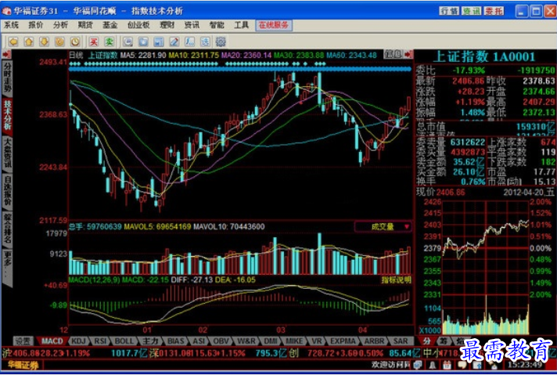Viewport: 557px width, 375px height.
Task: Switch to the ARBR indicator tab
Action: click(x=375, y=341)
